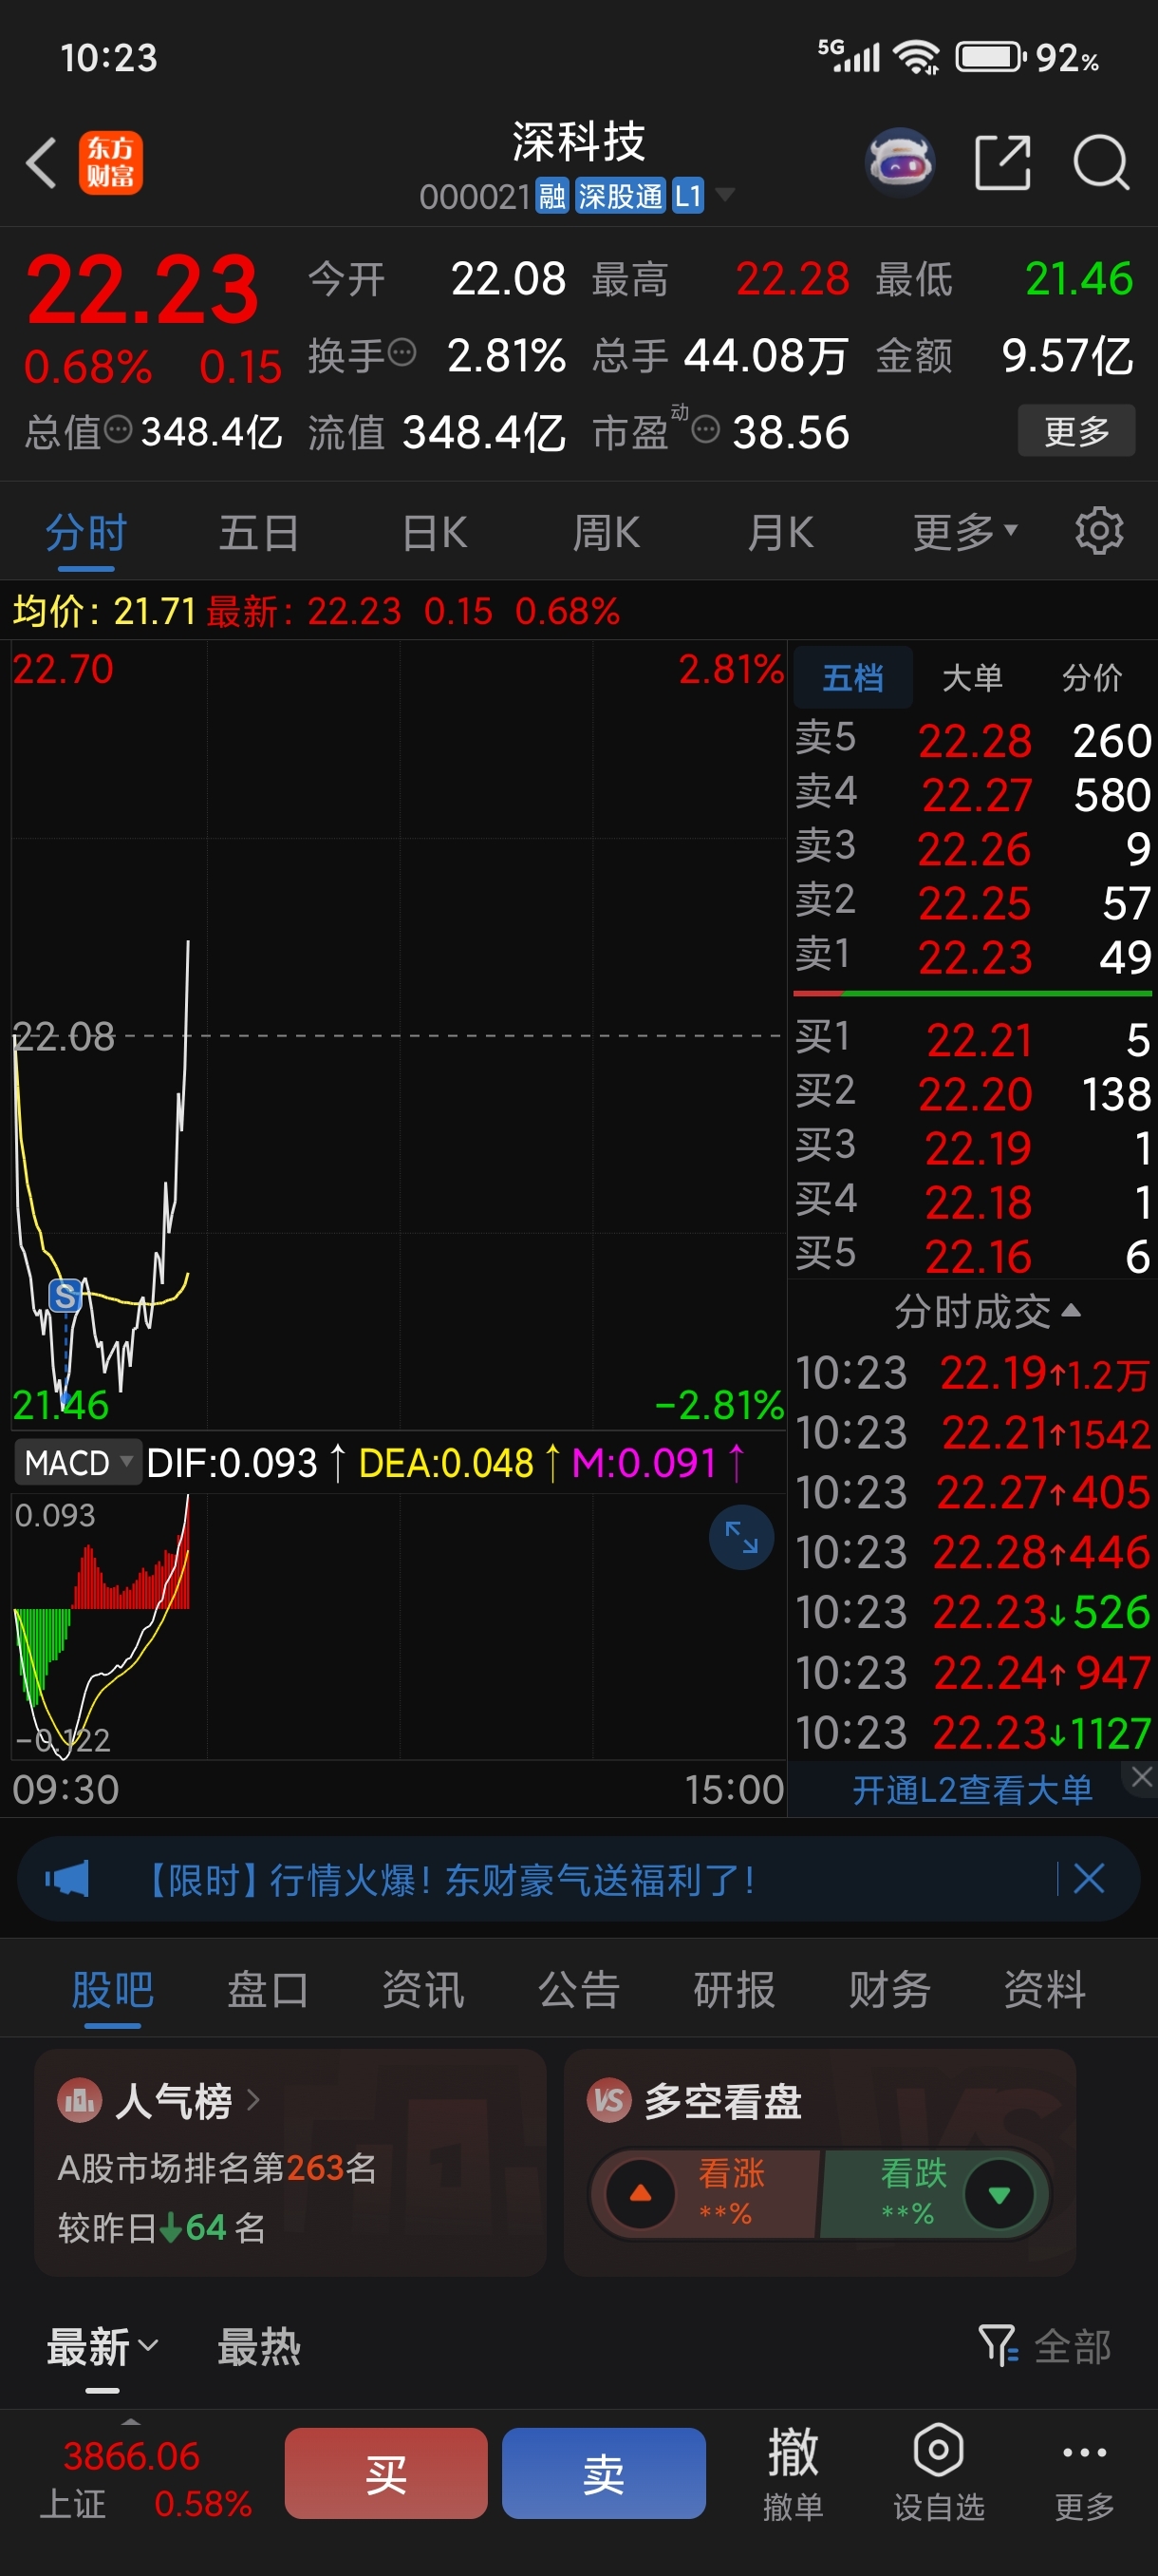Tap 设自选 add to watchlist

pos(938,2473)
